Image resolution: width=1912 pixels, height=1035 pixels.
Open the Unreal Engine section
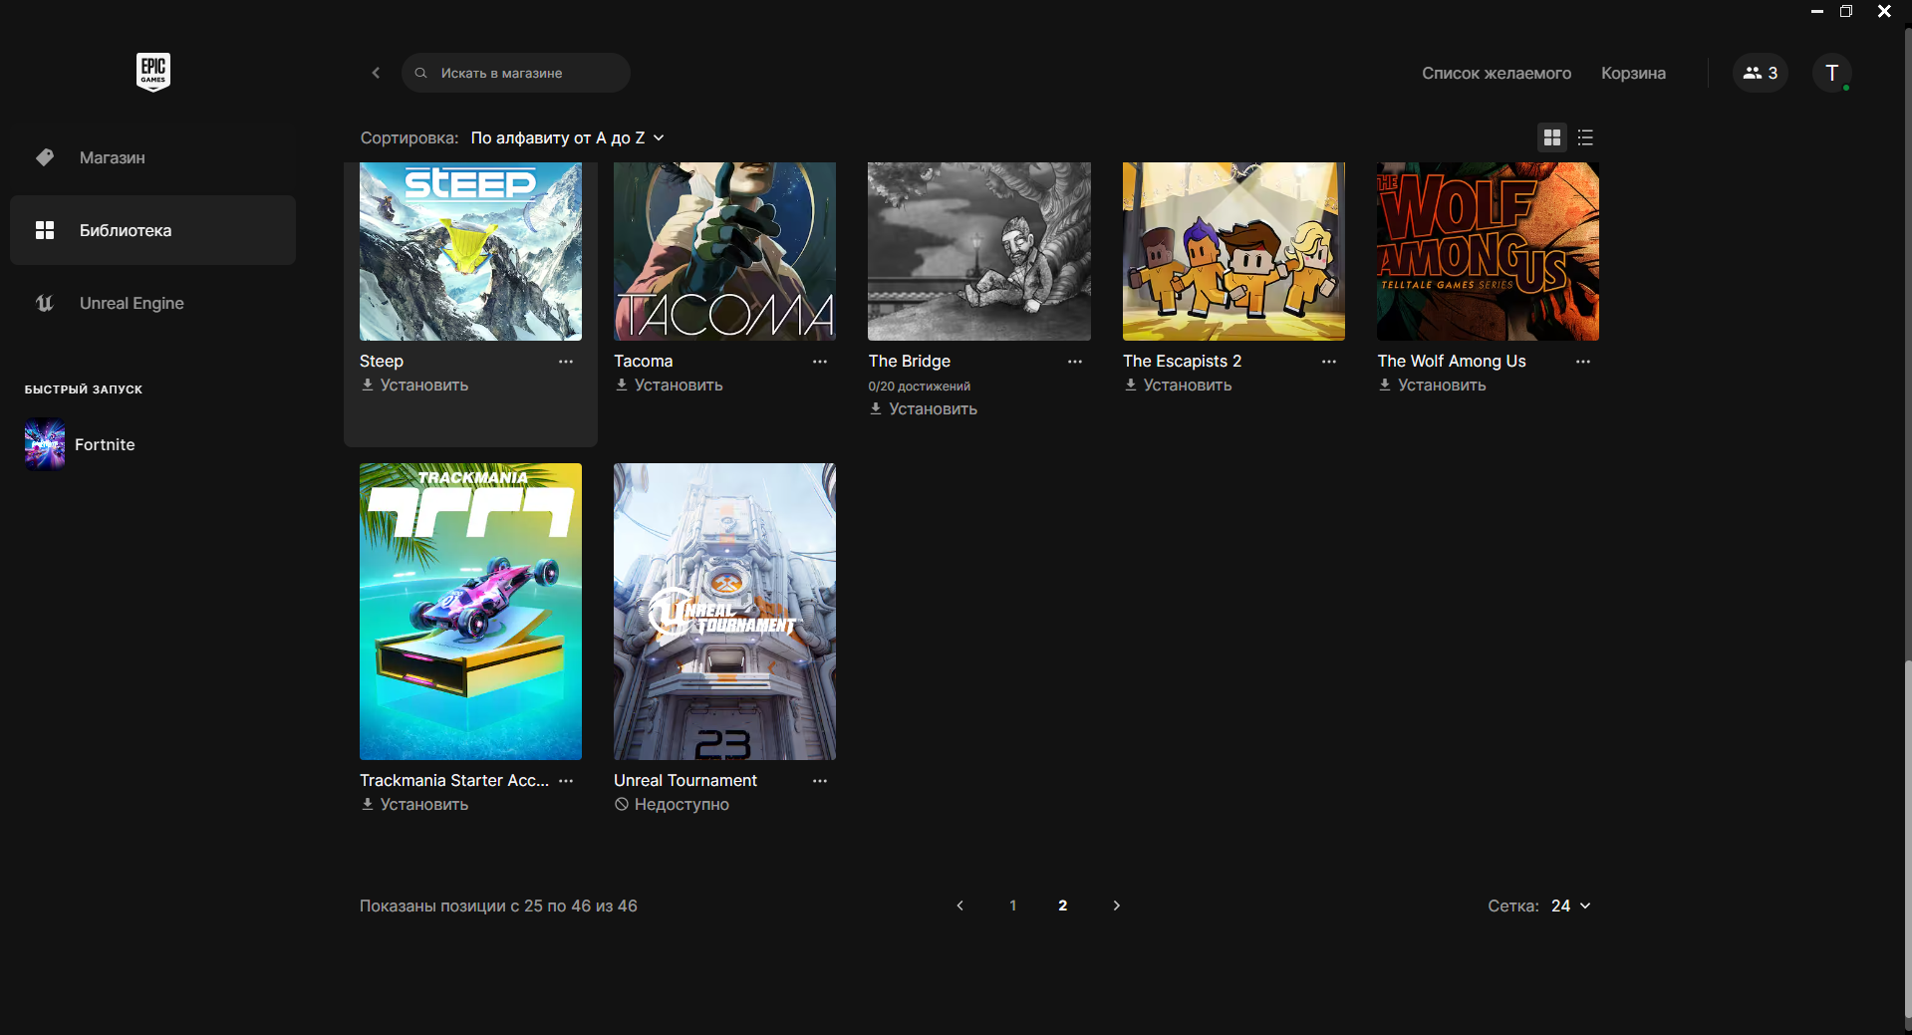click(x=152, y=303)
